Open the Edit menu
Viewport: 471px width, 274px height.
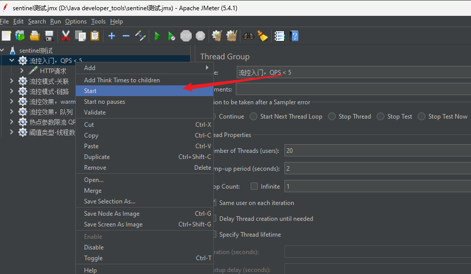click(x=18, y=21)
